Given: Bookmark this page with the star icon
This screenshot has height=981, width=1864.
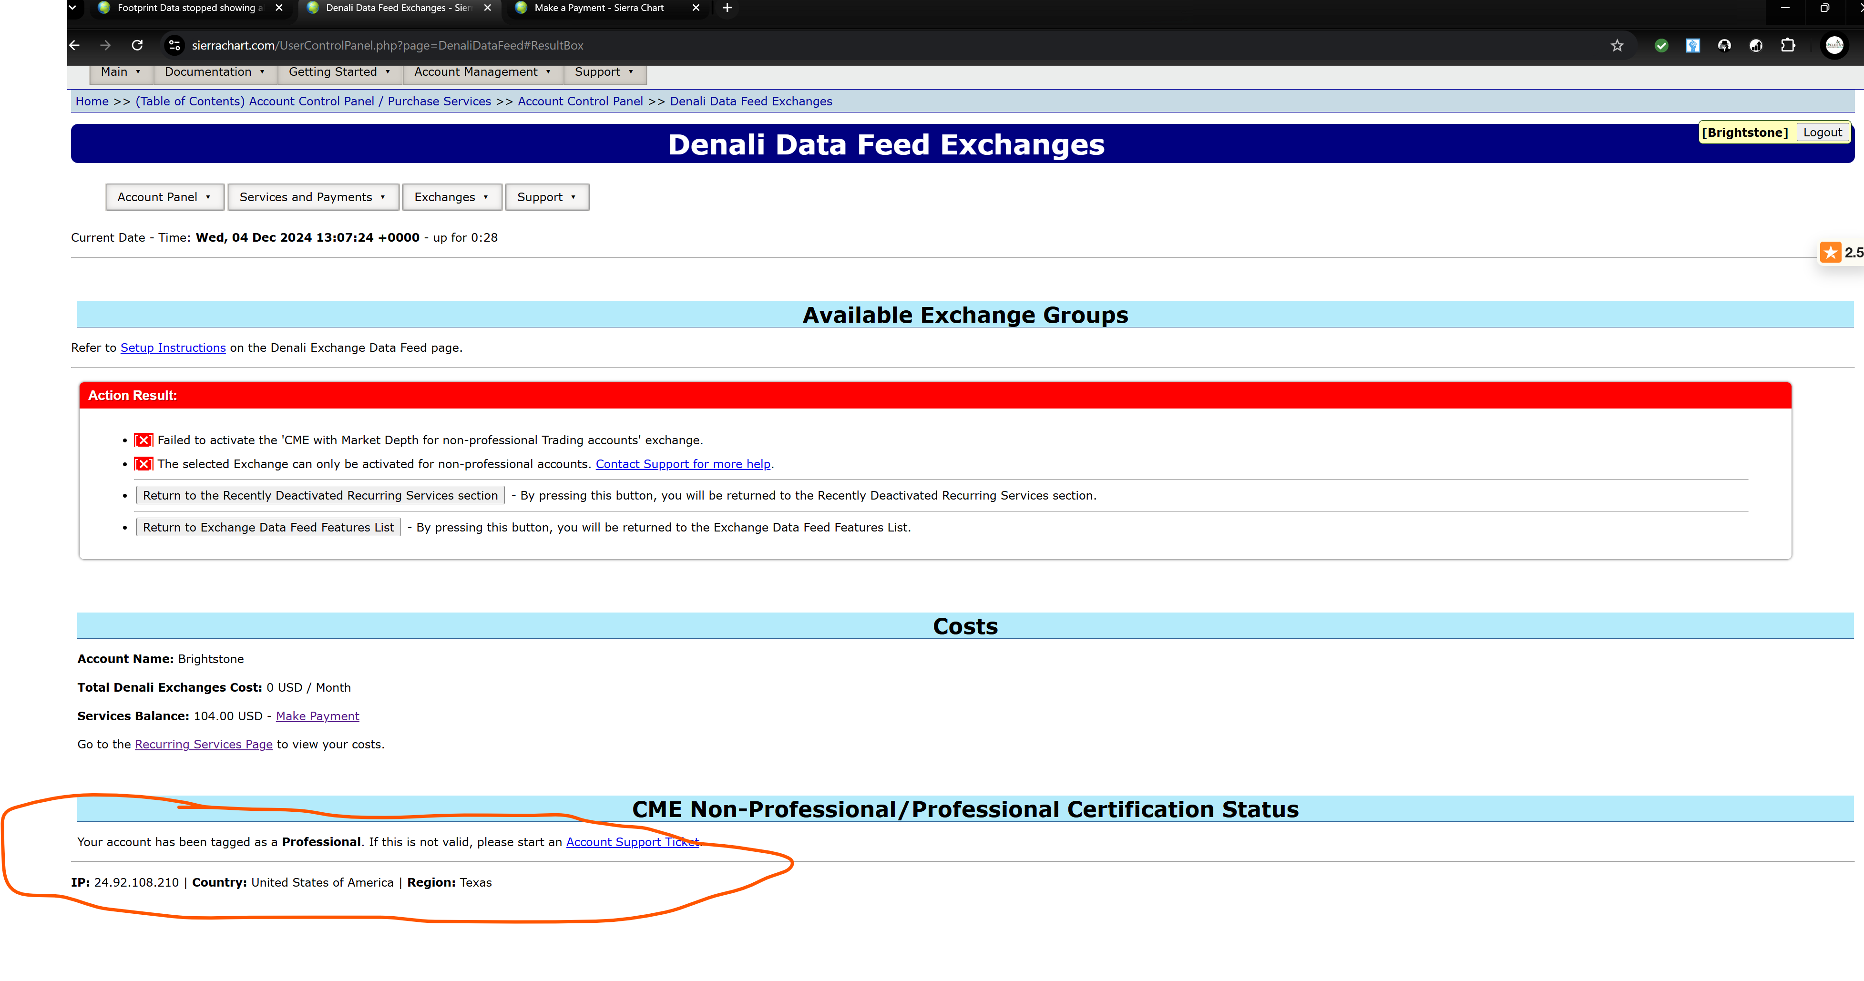Looking at the screenshot, I should coord(1617,46).
